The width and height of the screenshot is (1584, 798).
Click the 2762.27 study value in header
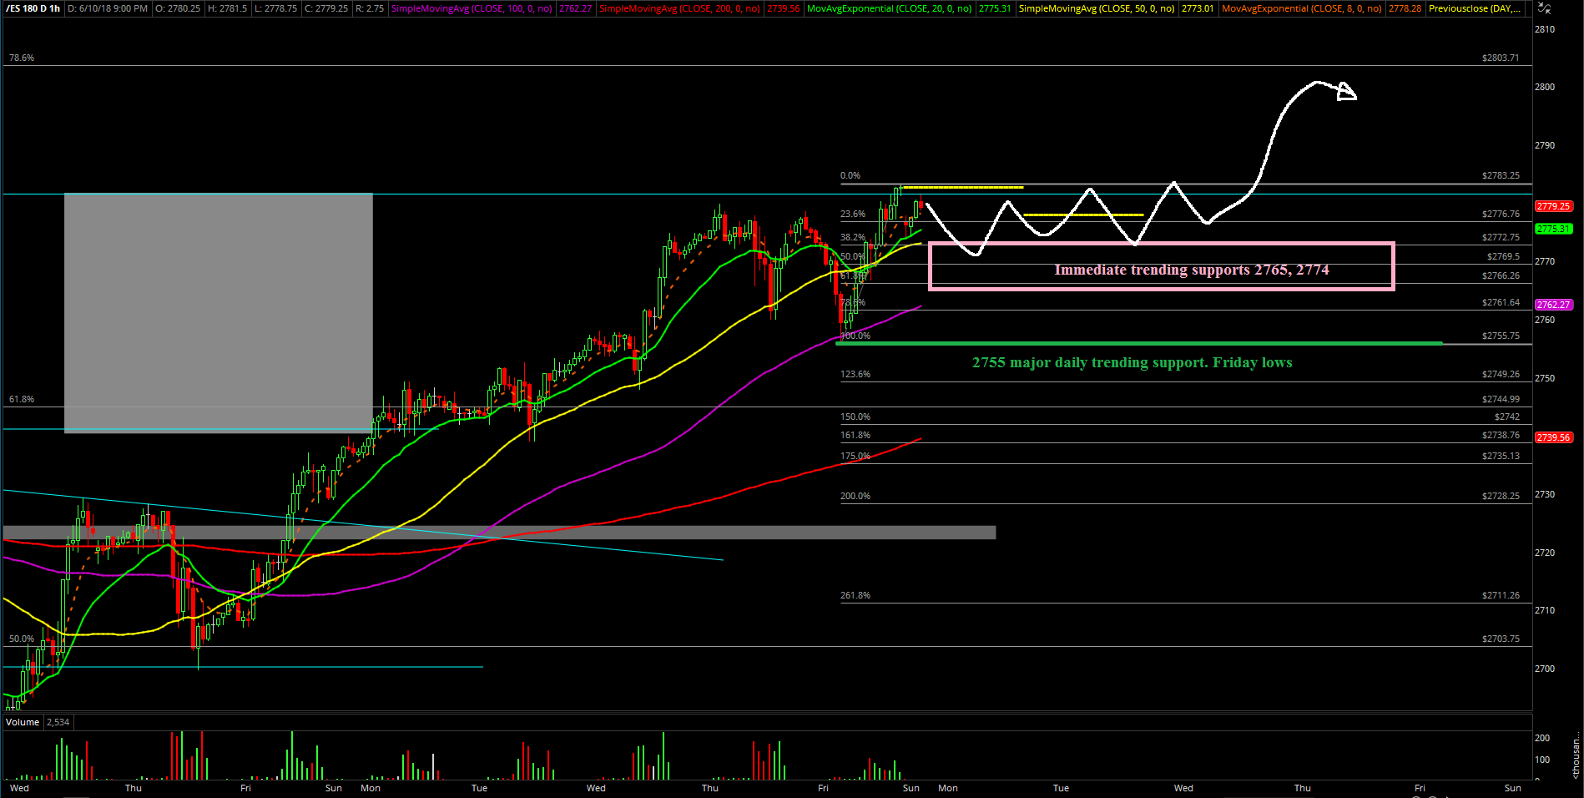point(575,8)
